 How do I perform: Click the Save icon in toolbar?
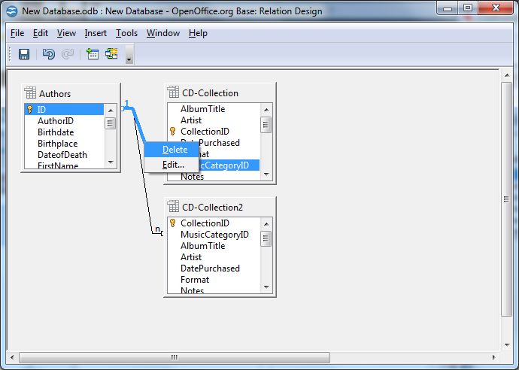click(24, 54)
